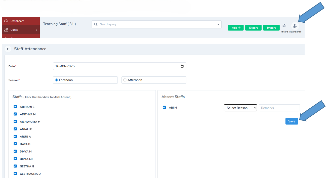328x179 pixels.
Task: Toggle the ABI M checkbox under Absent Staffs
Action: tap(164, 107)
